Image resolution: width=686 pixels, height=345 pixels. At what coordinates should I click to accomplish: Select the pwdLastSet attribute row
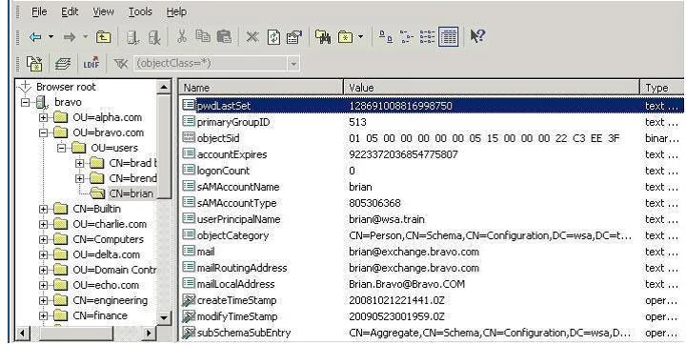432,106
